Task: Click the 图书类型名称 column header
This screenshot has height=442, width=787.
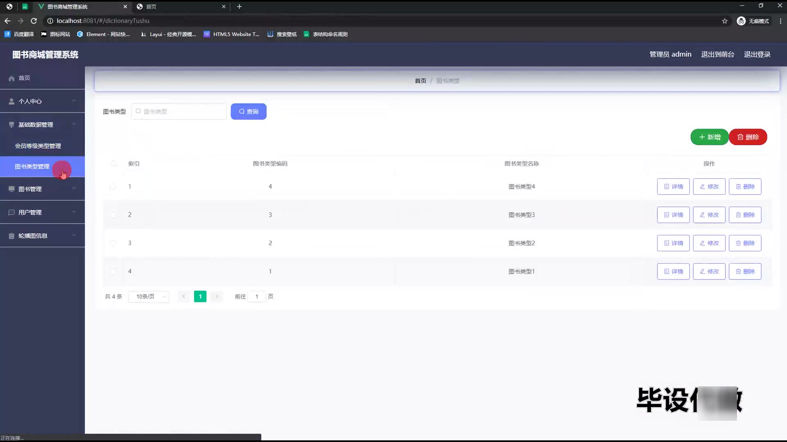Action: 521,164
